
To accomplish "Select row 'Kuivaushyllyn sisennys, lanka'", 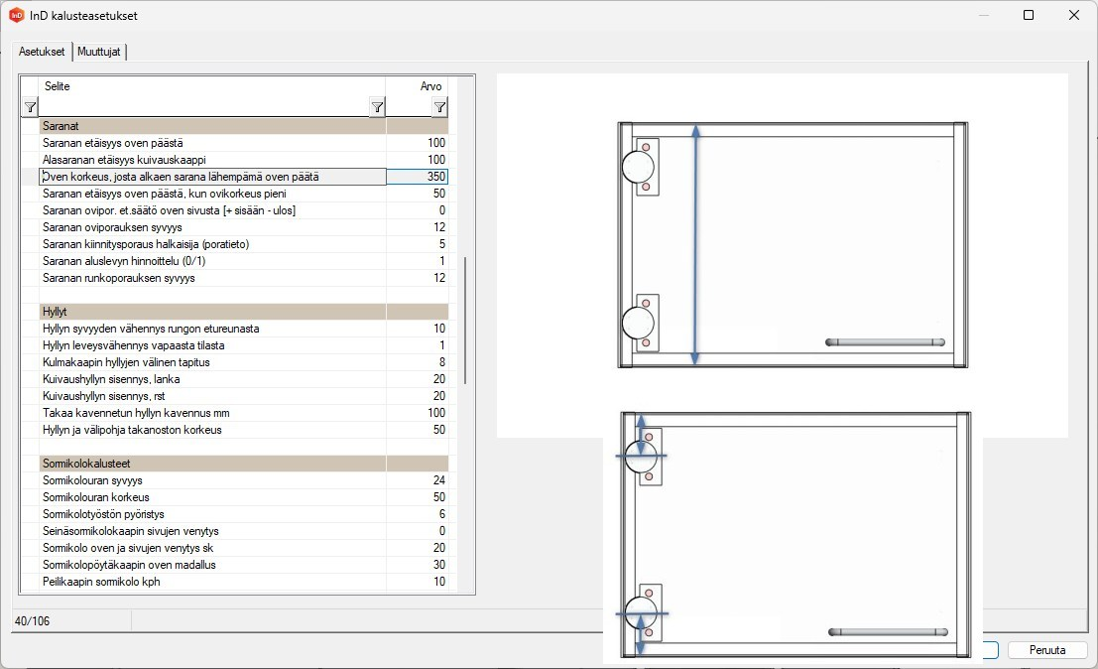I will [244, 379].
